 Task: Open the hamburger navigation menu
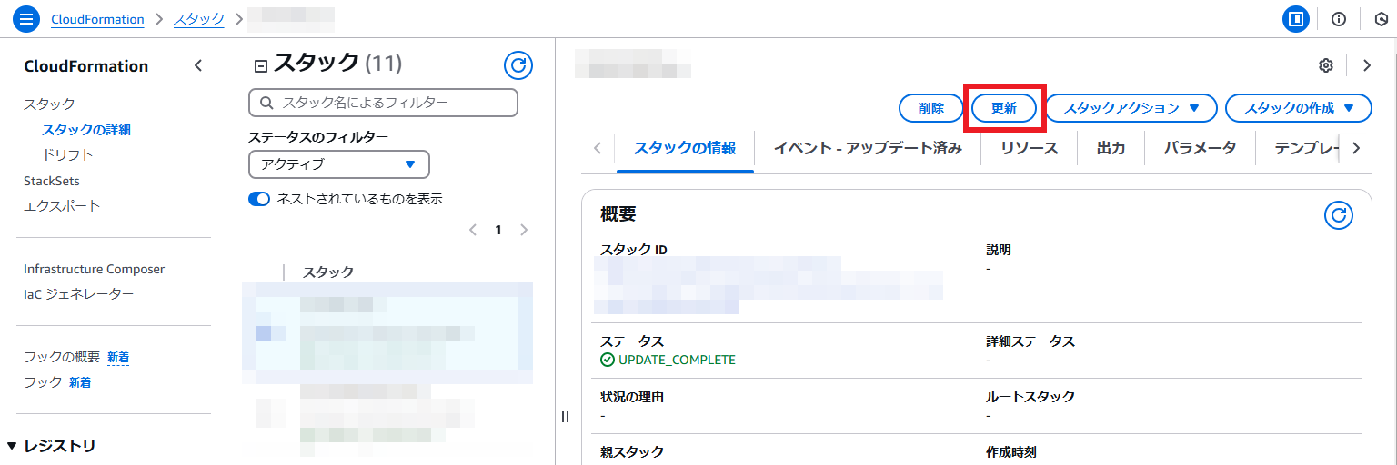click(x=25, y=19)
